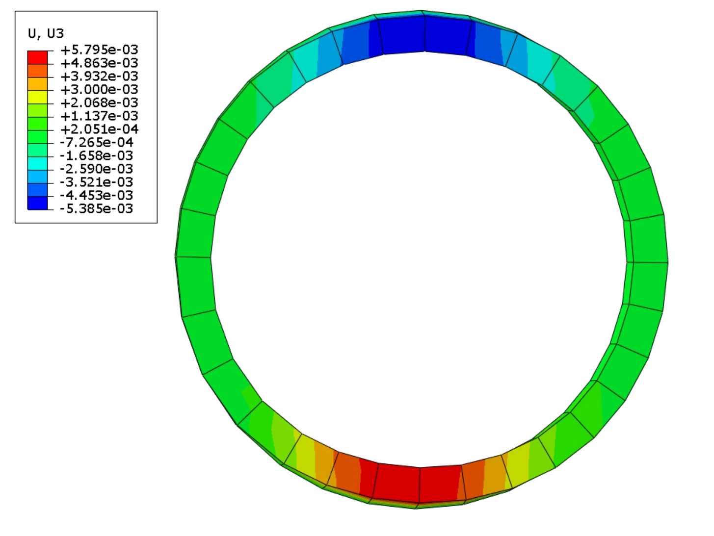Click the -4.453e-03 legend value

tap(96, 196)
